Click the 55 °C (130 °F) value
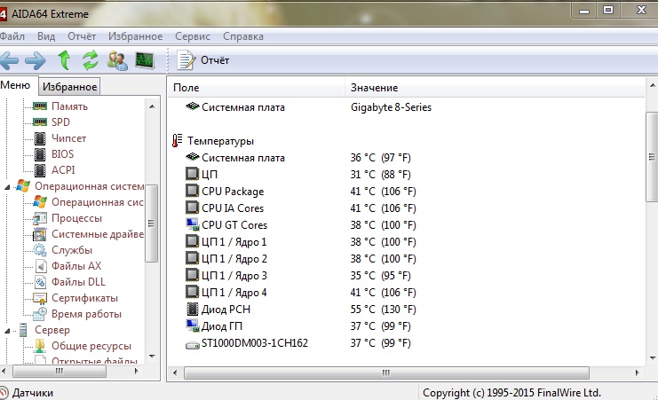658x400 pixels. click(x=383, y=310)
